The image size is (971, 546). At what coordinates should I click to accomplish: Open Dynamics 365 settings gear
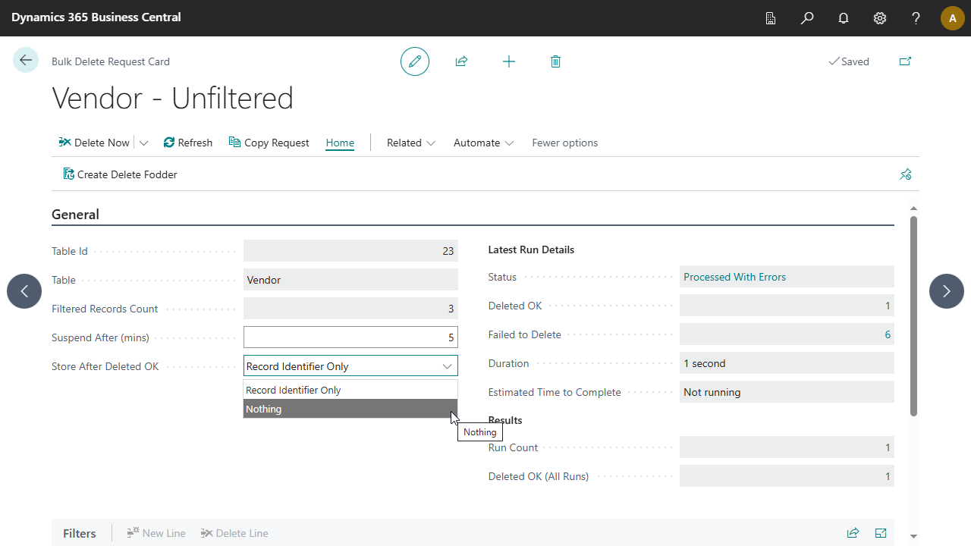click(879, 18)
